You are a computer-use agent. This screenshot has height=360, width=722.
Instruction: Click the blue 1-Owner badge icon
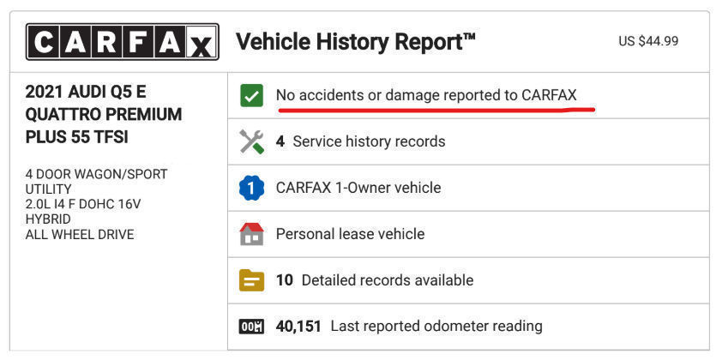pyautogui.click(x=251, y=188)
